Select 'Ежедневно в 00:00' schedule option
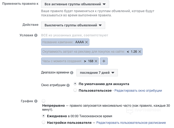This screenshot has height=128, width=174. tap(43, 116)
